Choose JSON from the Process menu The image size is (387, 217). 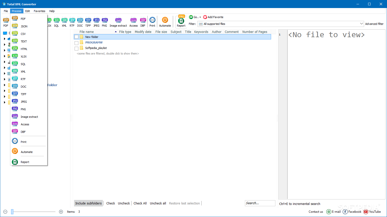point(24,26)
